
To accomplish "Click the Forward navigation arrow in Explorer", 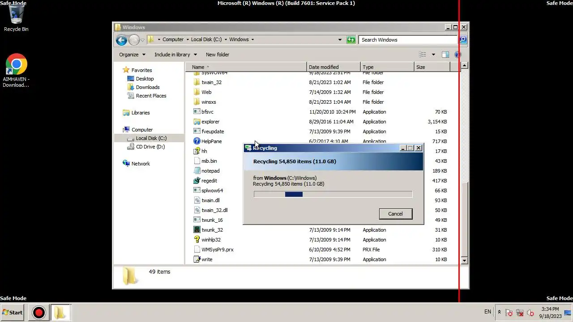I will tap(134, 40).
